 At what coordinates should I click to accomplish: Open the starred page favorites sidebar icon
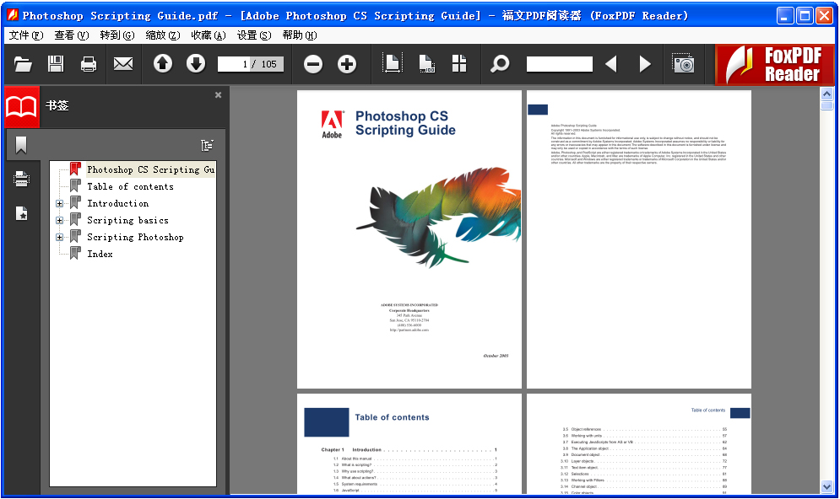[21, 213]
